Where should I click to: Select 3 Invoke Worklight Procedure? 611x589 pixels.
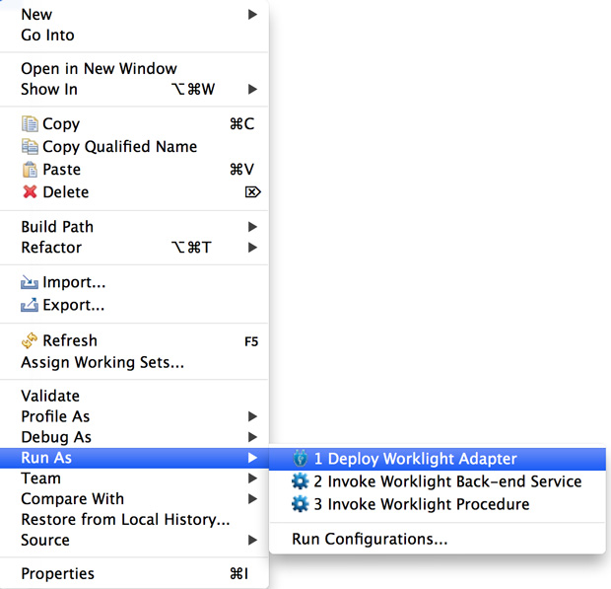point(438,504)
